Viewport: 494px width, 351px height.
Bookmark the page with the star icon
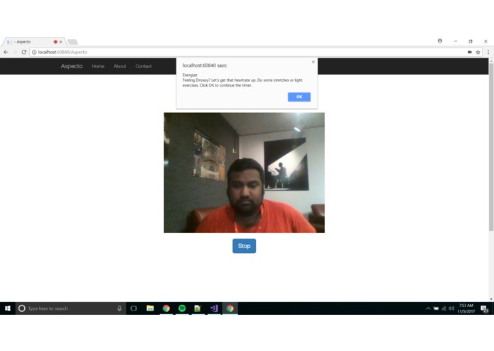click(x=478, y=52)
